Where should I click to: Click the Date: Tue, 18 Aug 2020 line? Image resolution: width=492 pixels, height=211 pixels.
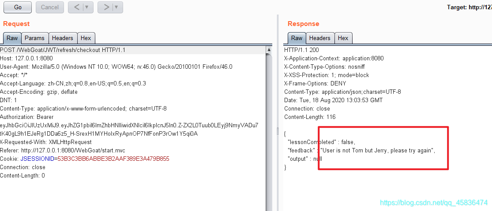point(333,100)
